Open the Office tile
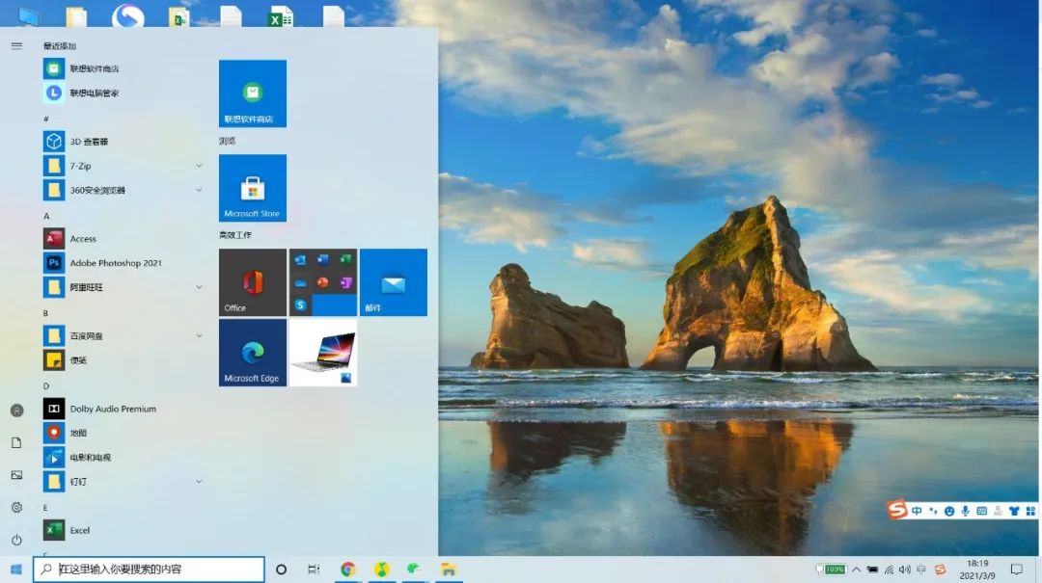This screenshot has height=583, width=1042. [x=252, y=282]
